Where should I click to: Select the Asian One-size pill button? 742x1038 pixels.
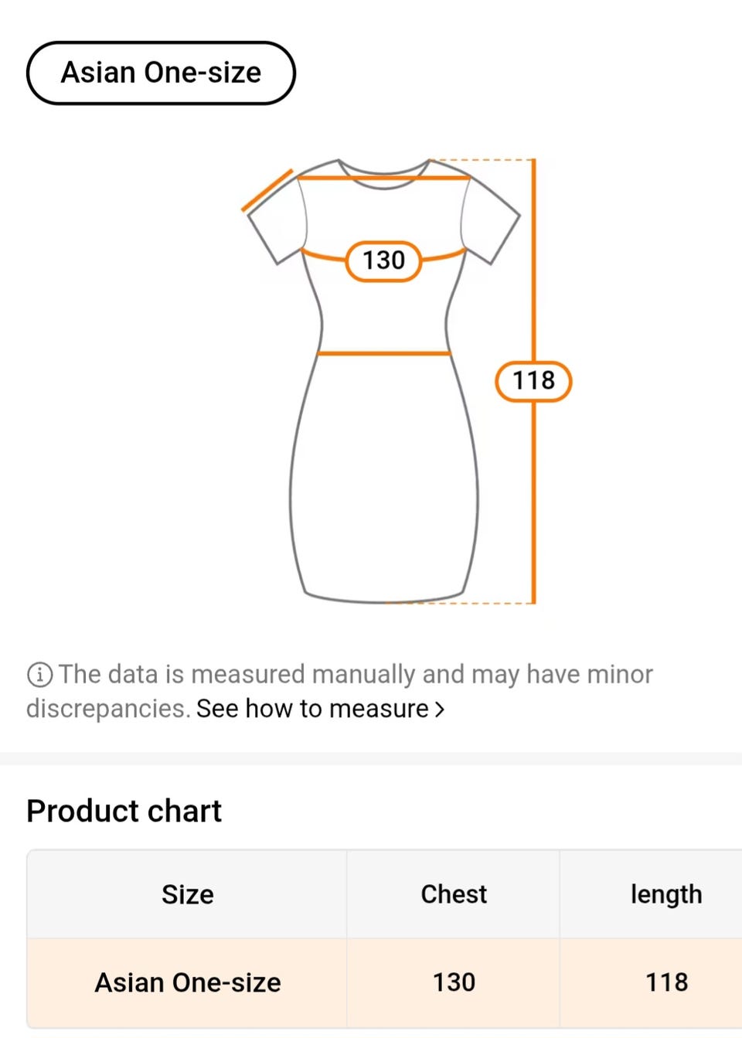click(161, 73)
